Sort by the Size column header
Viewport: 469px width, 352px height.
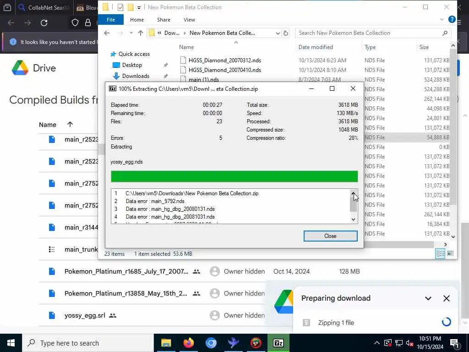coord(424,47)
